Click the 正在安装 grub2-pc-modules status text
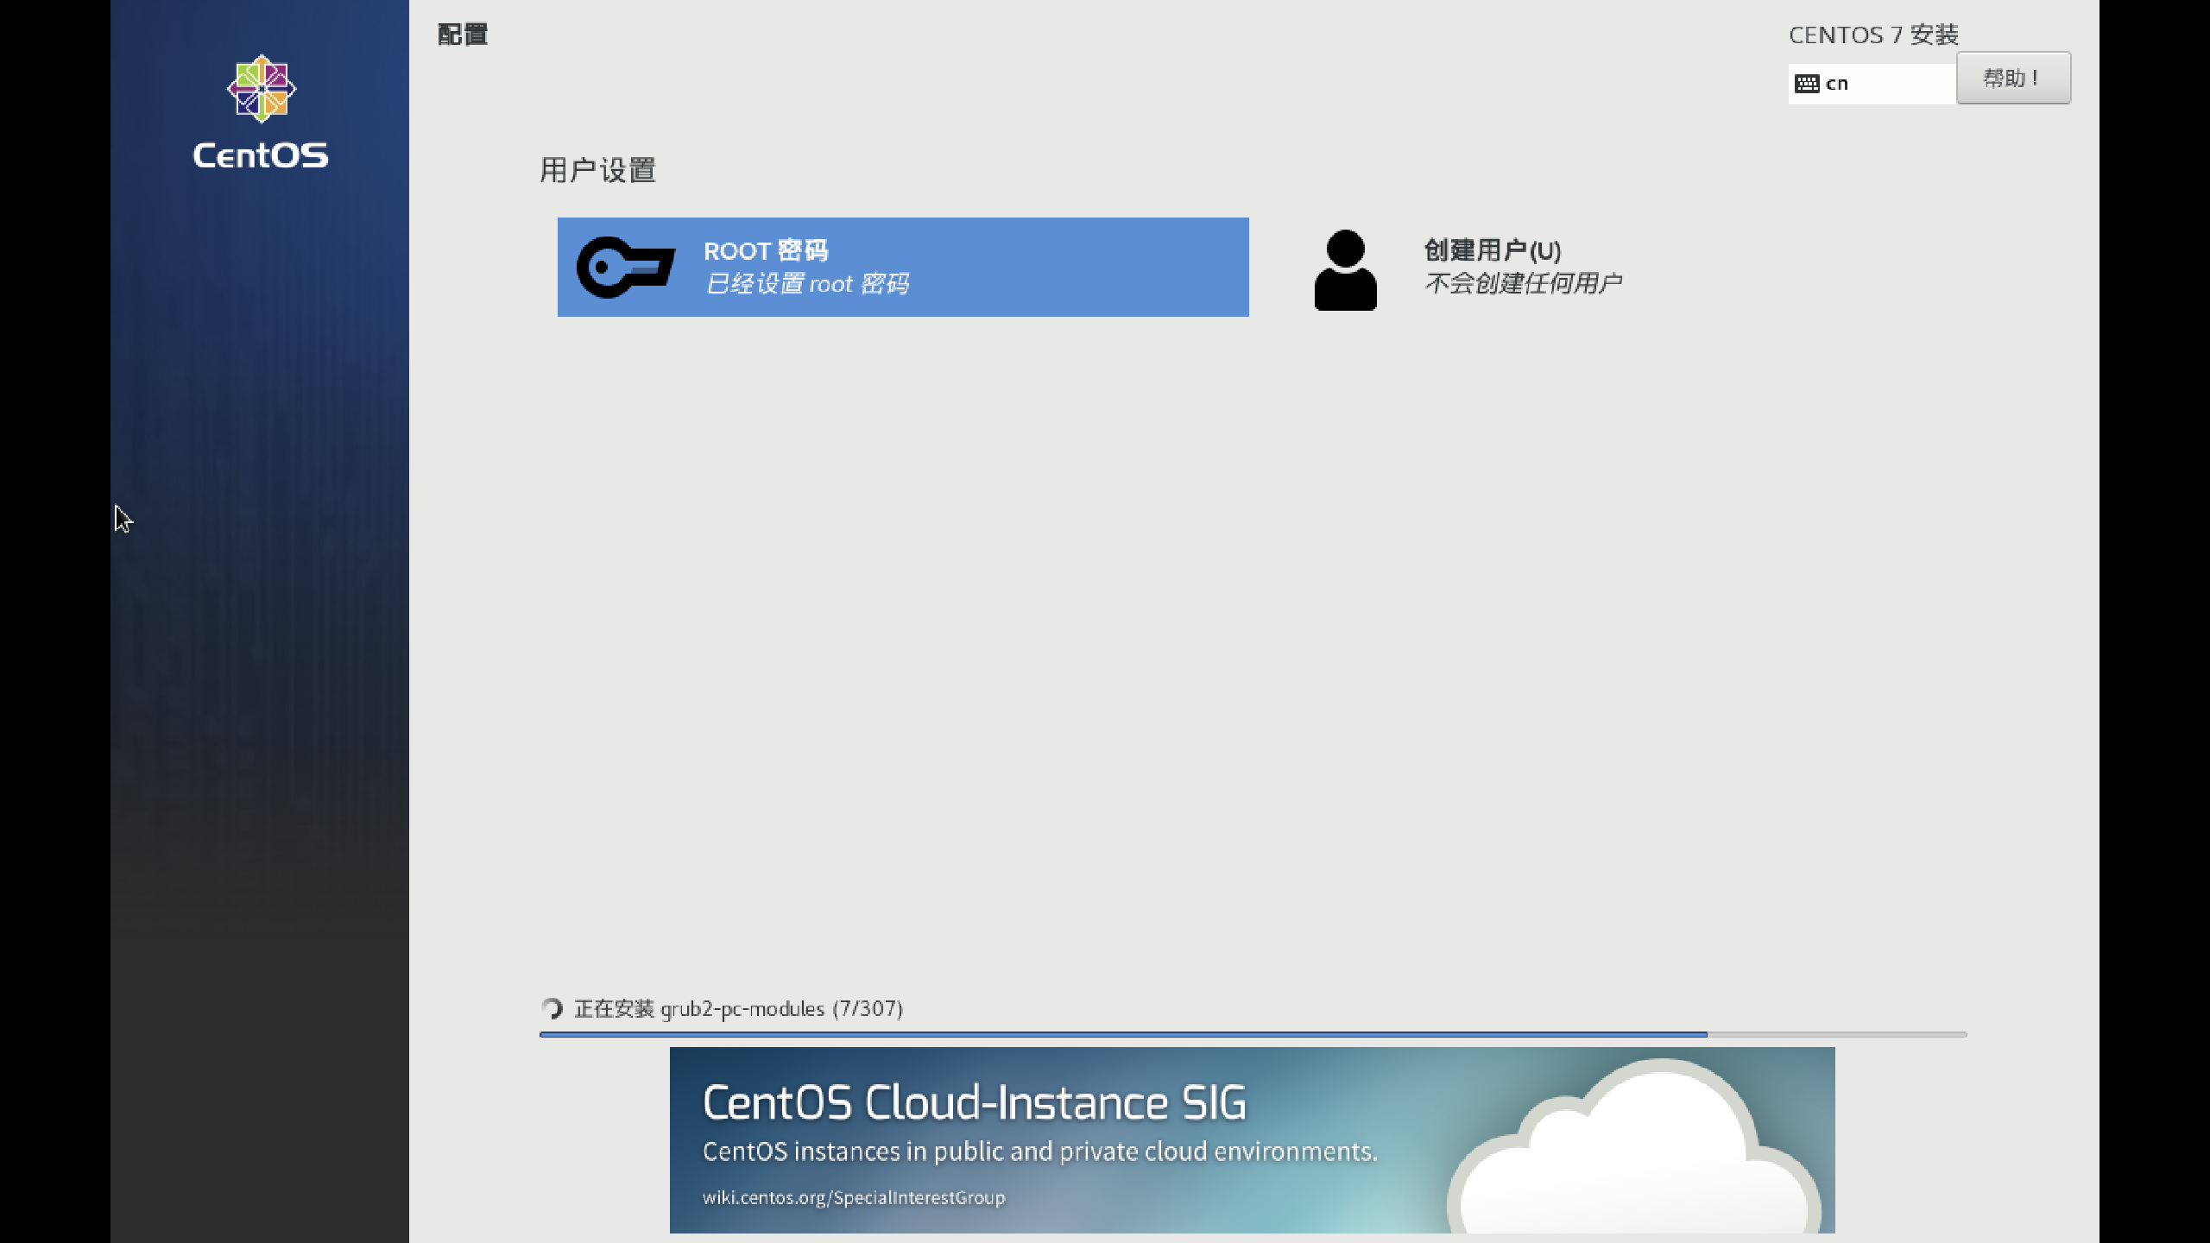The image size is (2210, 1243). click(x=738, y=1008)
